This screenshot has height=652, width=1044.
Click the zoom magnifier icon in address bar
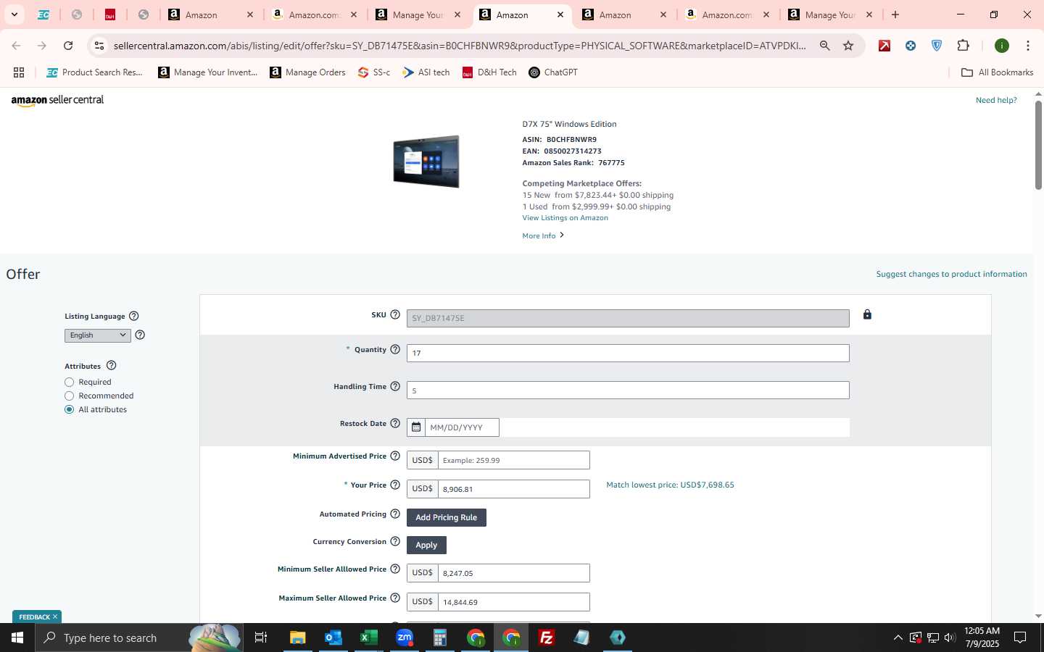(824, 46)
